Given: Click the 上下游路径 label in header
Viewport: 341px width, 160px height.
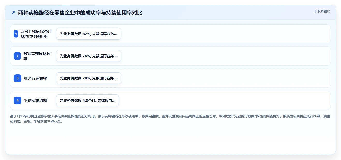Looking at the screenshot, I should tap(322, 11).
